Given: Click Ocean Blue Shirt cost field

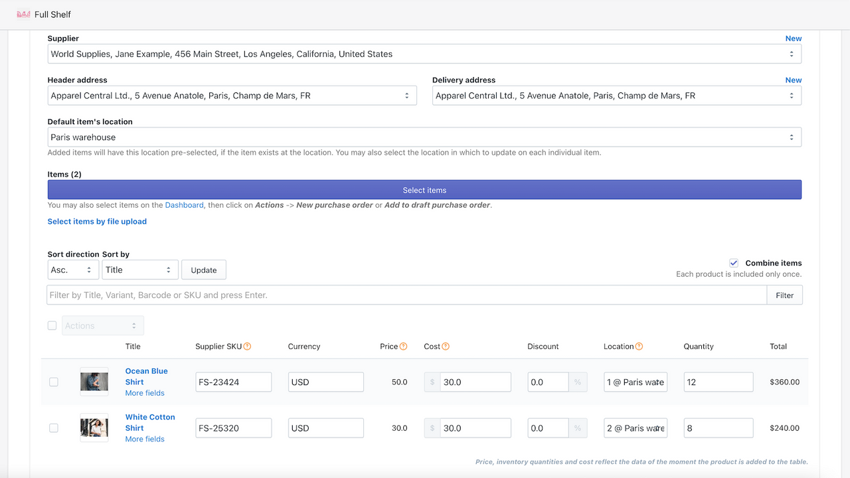Looking at the screenshot, I should point(475,382).
